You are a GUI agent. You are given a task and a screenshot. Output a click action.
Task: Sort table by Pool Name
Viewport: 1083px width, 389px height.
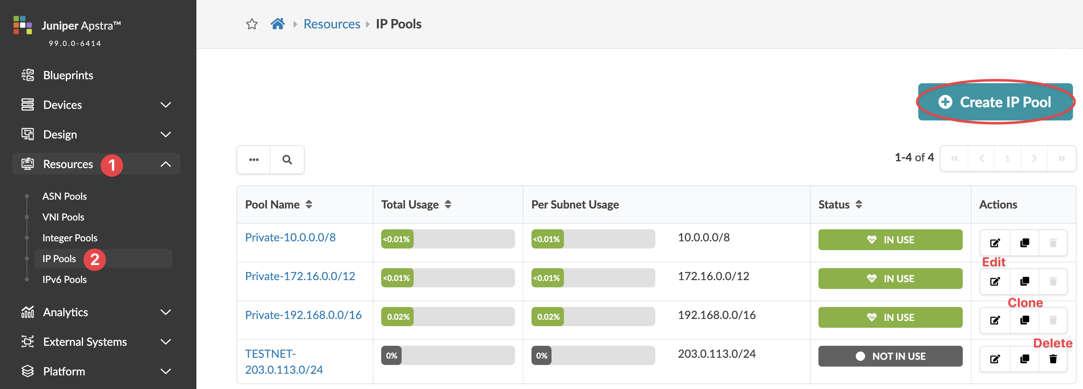[x=309, y=205]
